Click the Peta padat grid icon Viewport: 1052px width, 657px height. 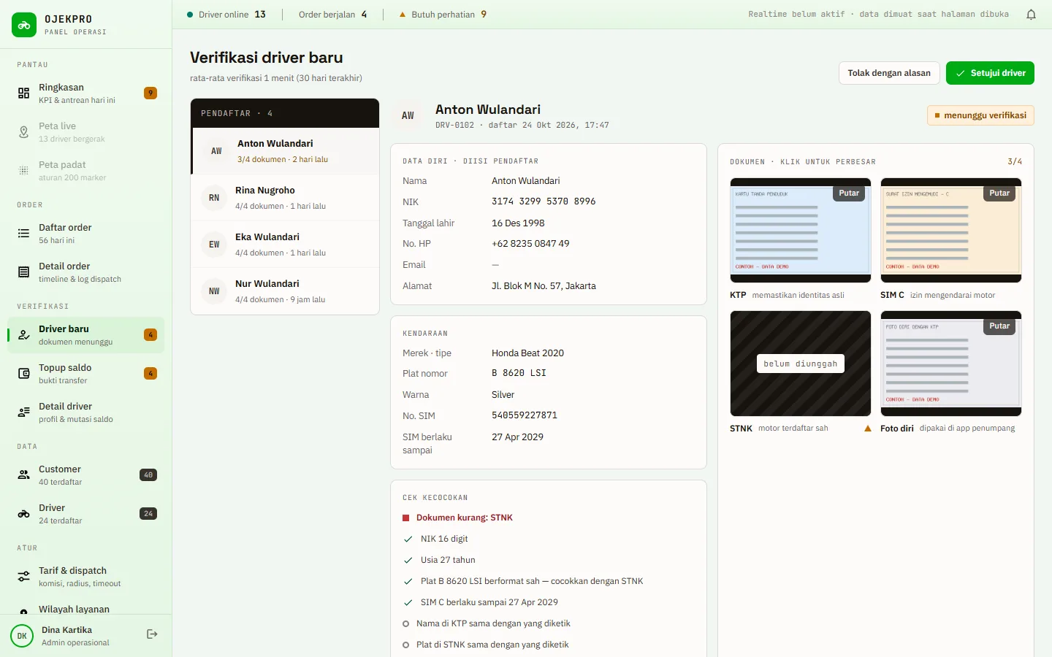(24, 171)
